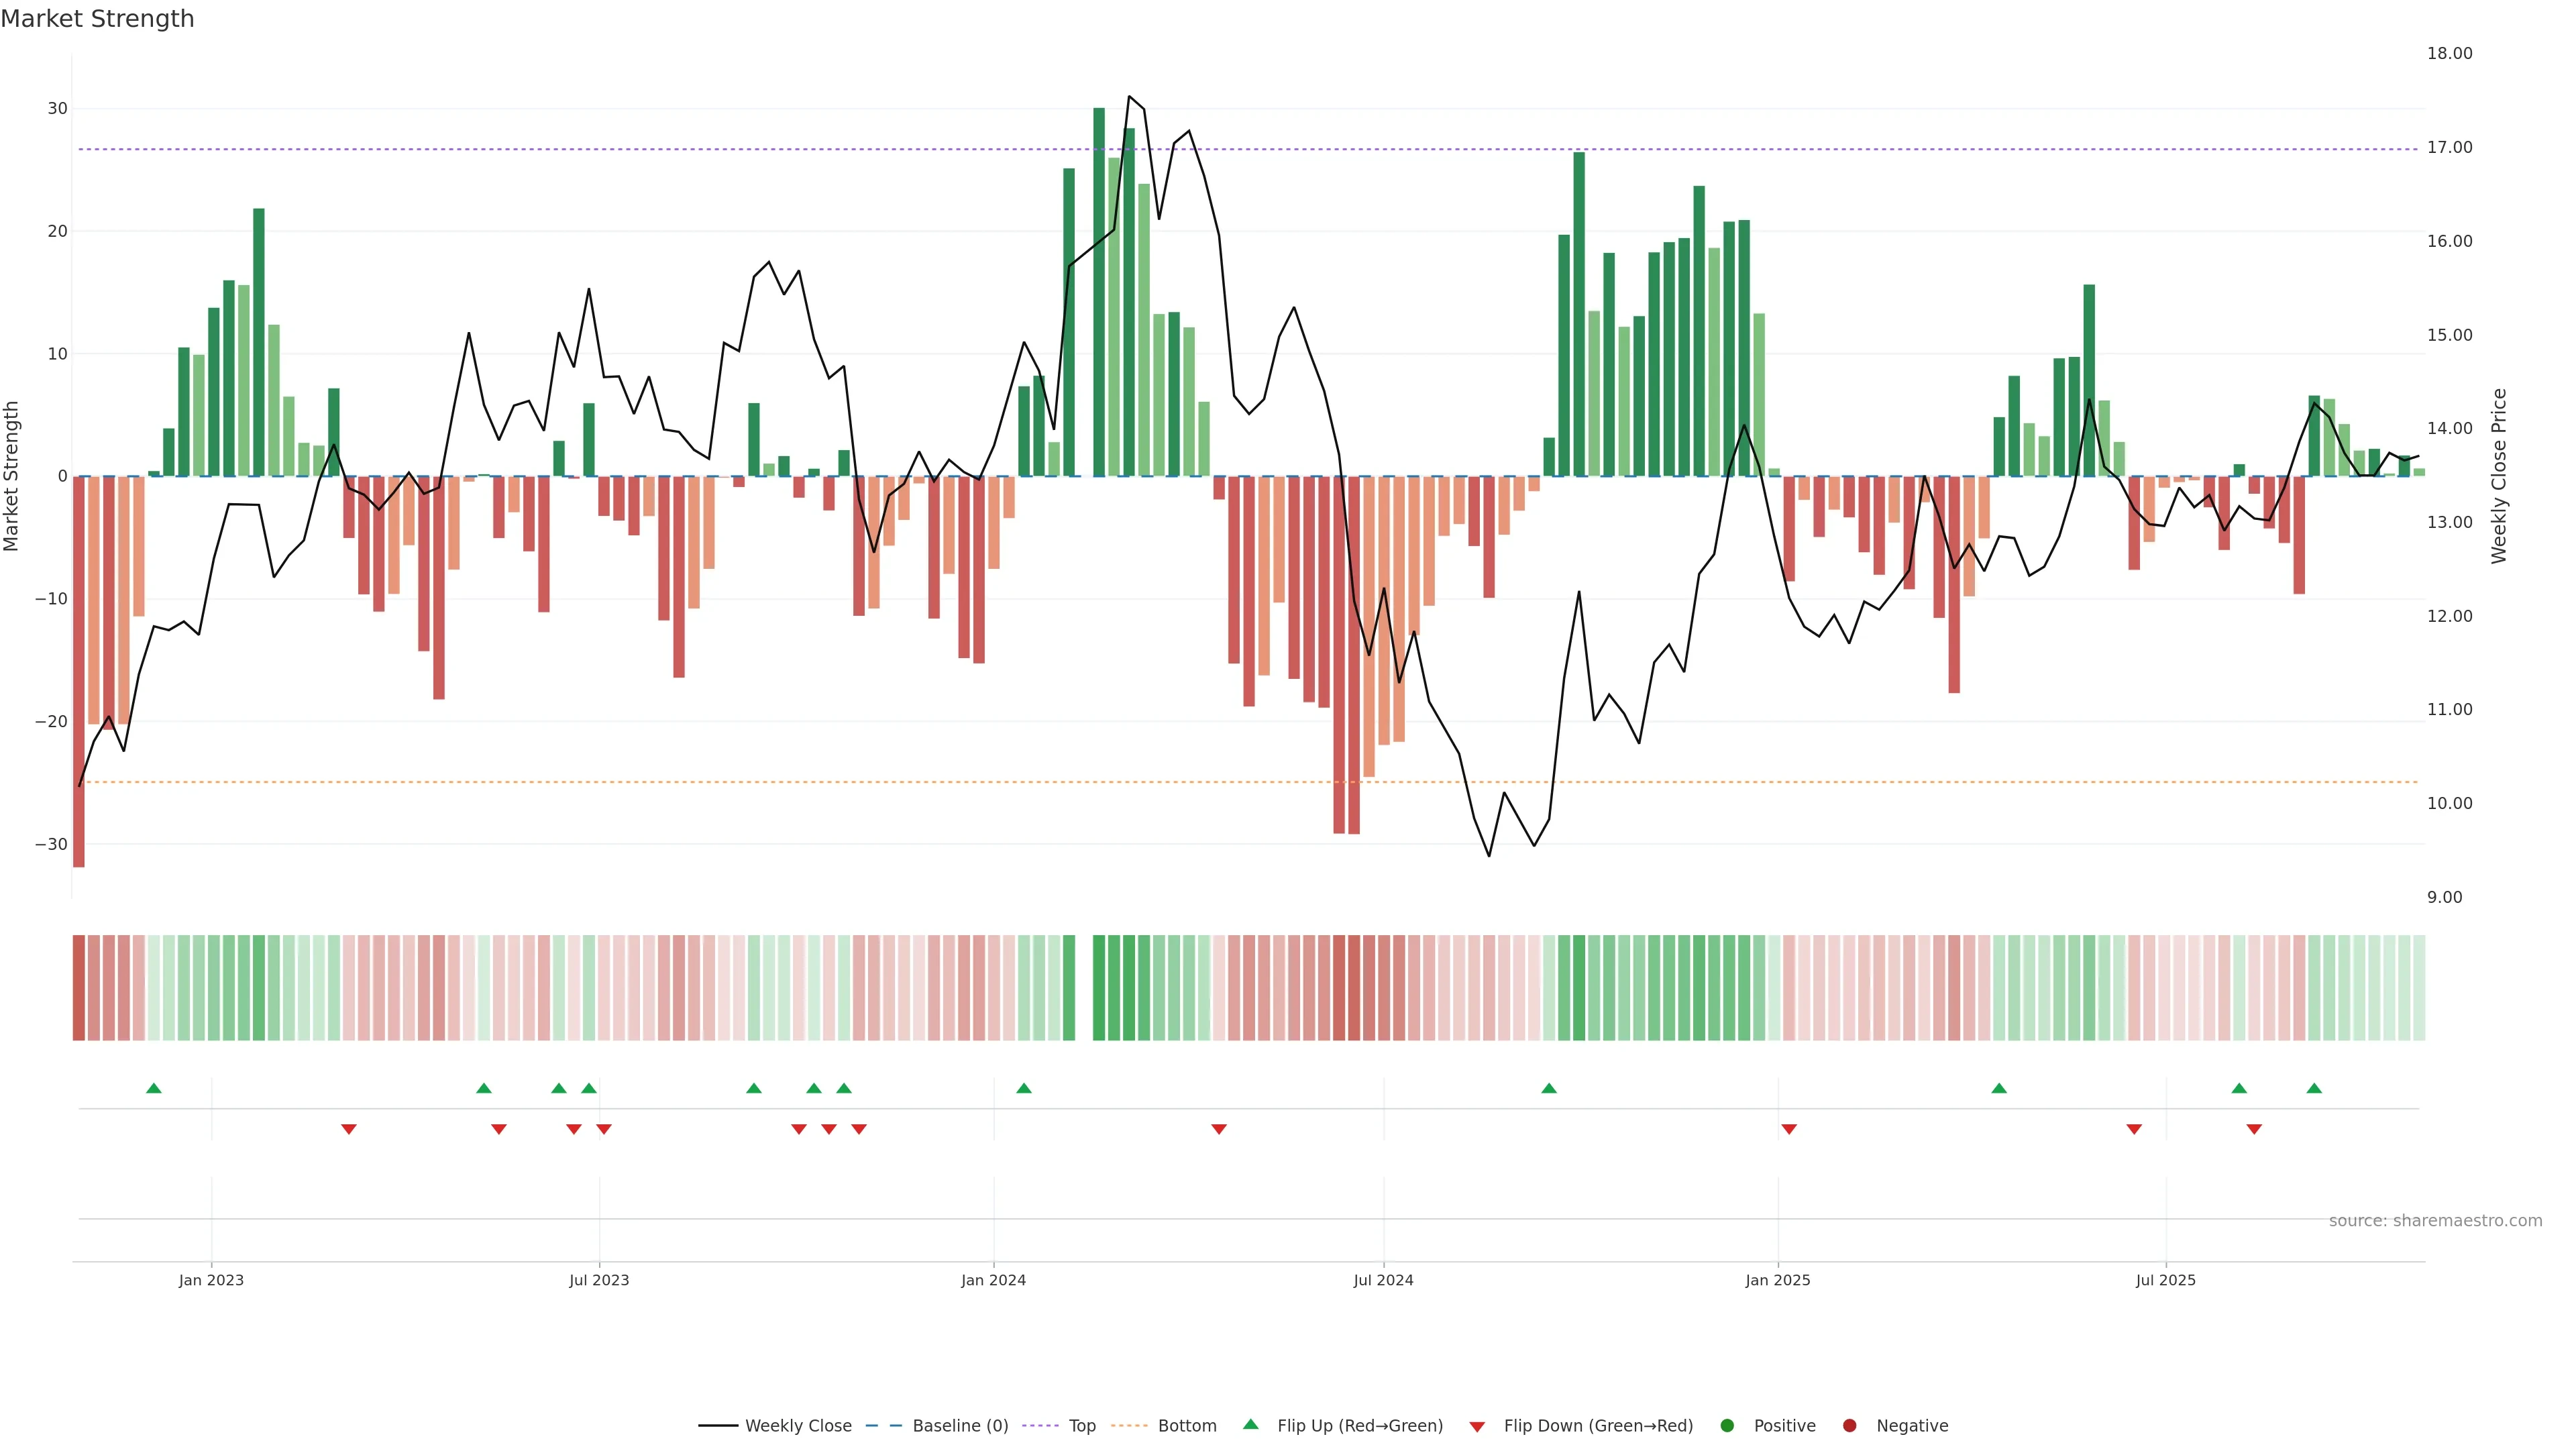Click the Flip Up green triangle legend icon
The image size is (2576, 1449).
tap(1250, 1424)
